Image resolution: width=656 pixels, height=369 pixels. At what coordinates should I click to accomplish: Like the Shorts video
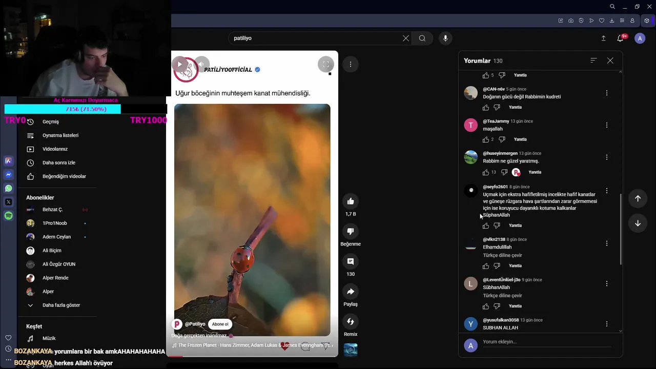pos(351,201)
